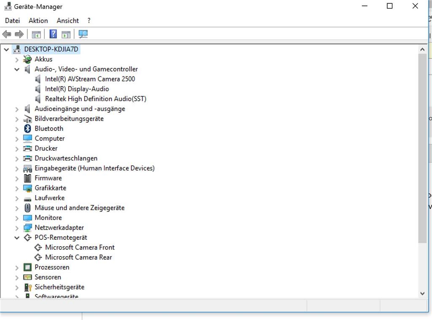Expand the Monitore category
This screenshot has height=320, width=432.
pyautogui.click(x=17, y=218)
